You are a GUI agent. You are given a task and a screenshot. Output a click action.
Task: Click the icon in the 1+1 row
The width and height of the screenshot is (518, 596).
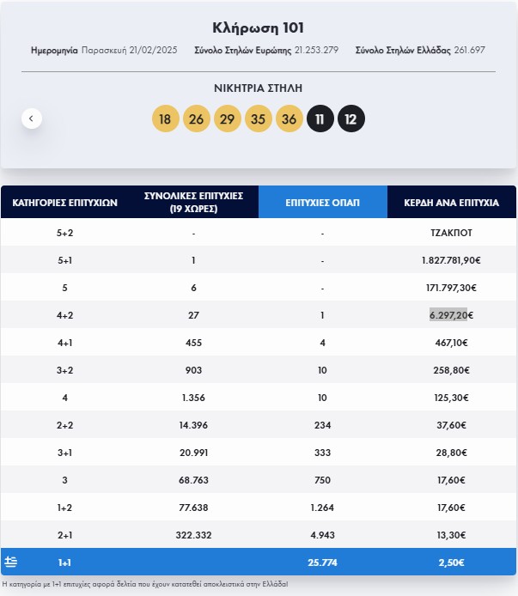point(11,563)
